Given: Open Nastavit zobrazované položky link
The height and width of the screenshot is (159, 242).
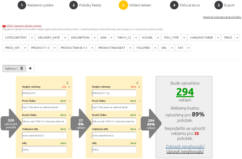Looking at the screenshot, I should pos(222,17).
